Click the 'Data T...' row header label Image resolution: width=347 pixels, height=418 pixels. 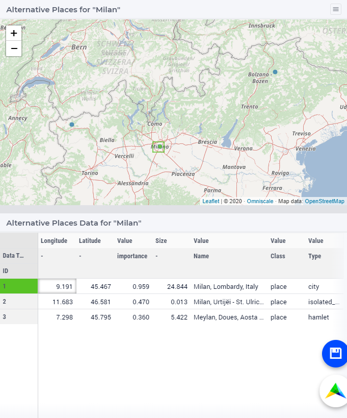13,256
